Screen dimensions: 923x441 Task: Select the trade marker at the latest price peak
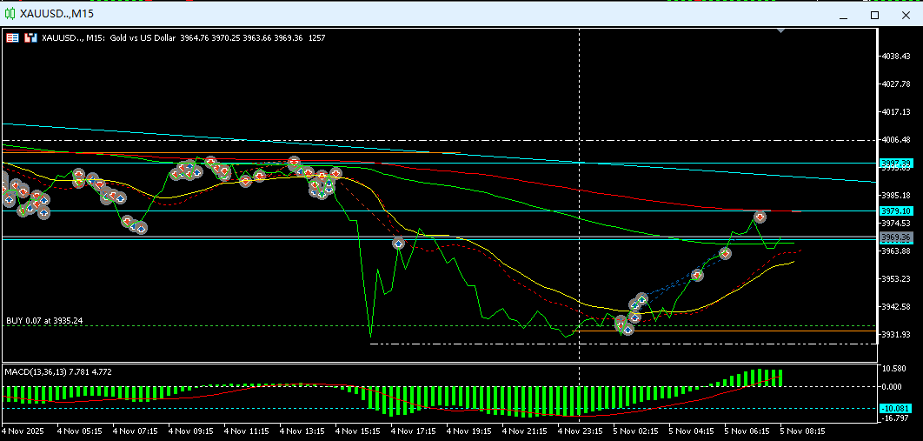pyautogui.click(x=760, y=216)
